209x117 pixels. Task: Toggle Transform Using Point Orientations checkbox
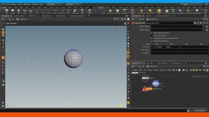coord(152,38)
